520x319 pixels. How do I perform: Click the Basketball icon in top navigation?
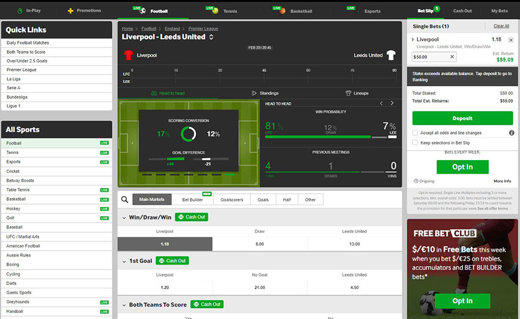(283, 11)
